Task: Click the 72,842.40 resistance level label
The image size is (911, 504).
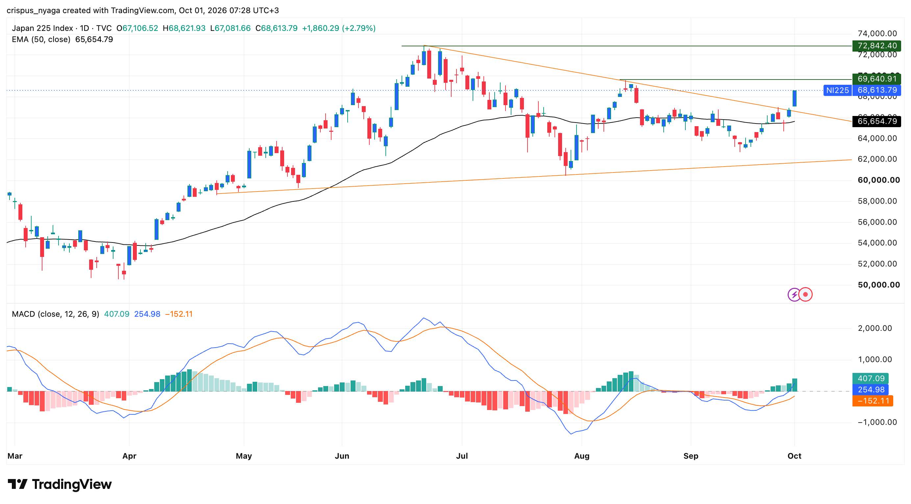Action: [877, 46]
